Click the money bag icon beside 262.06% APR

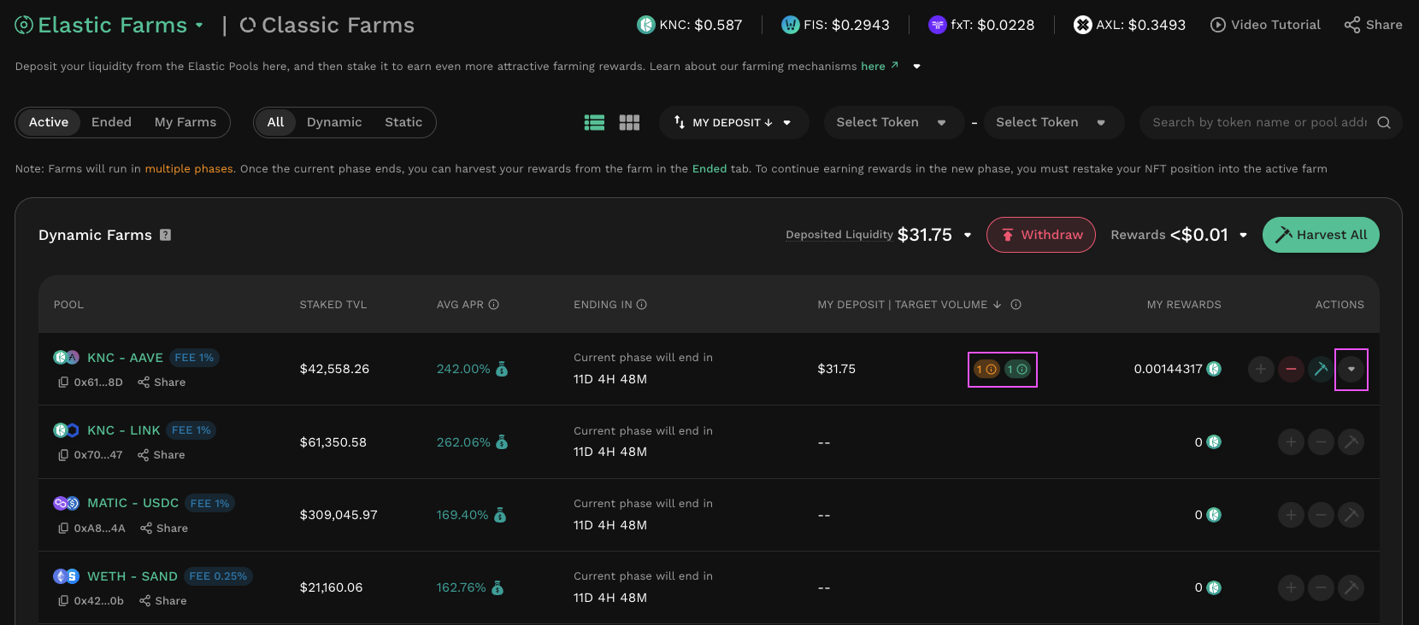[502, 442]
